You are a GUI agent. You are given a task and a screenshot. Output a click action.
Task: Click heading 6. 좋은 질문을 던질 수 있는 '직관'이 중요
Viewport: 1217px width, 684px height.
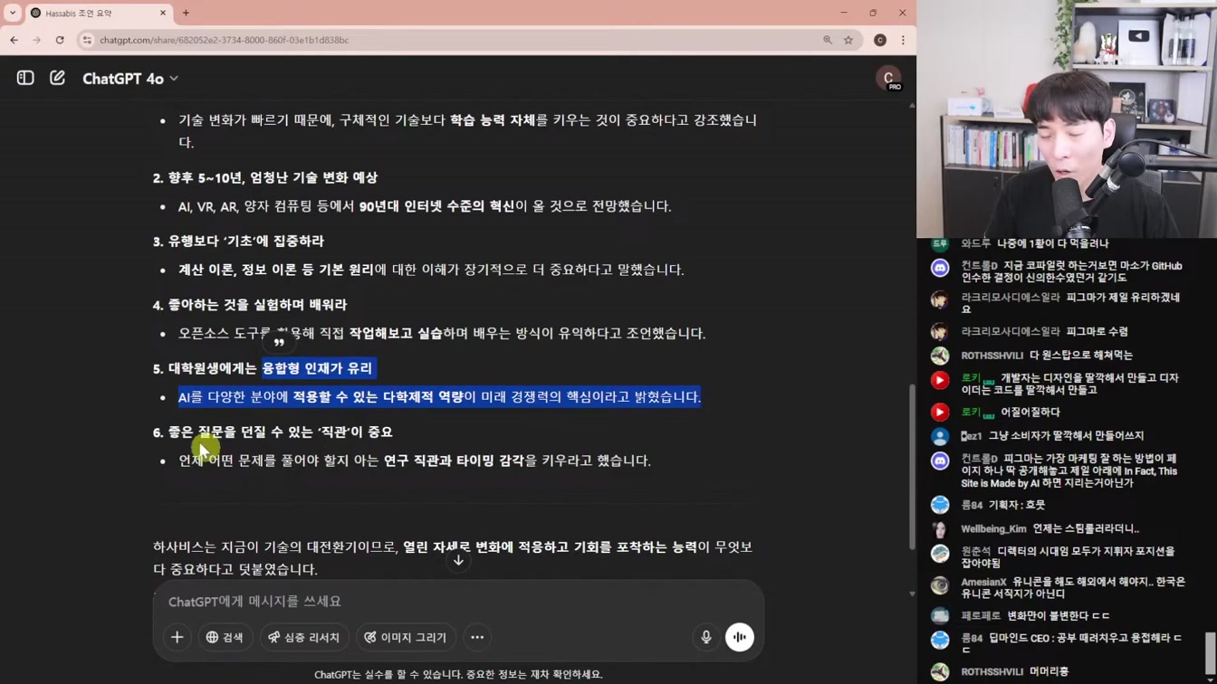tap(273, 432)
